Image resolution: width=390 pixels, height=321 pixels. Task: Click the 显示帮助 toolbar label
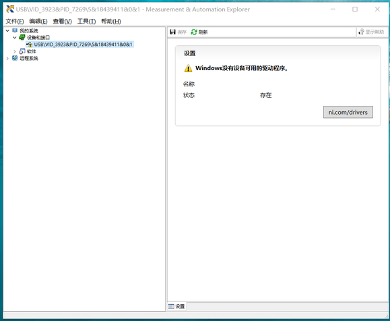(375, 32)
